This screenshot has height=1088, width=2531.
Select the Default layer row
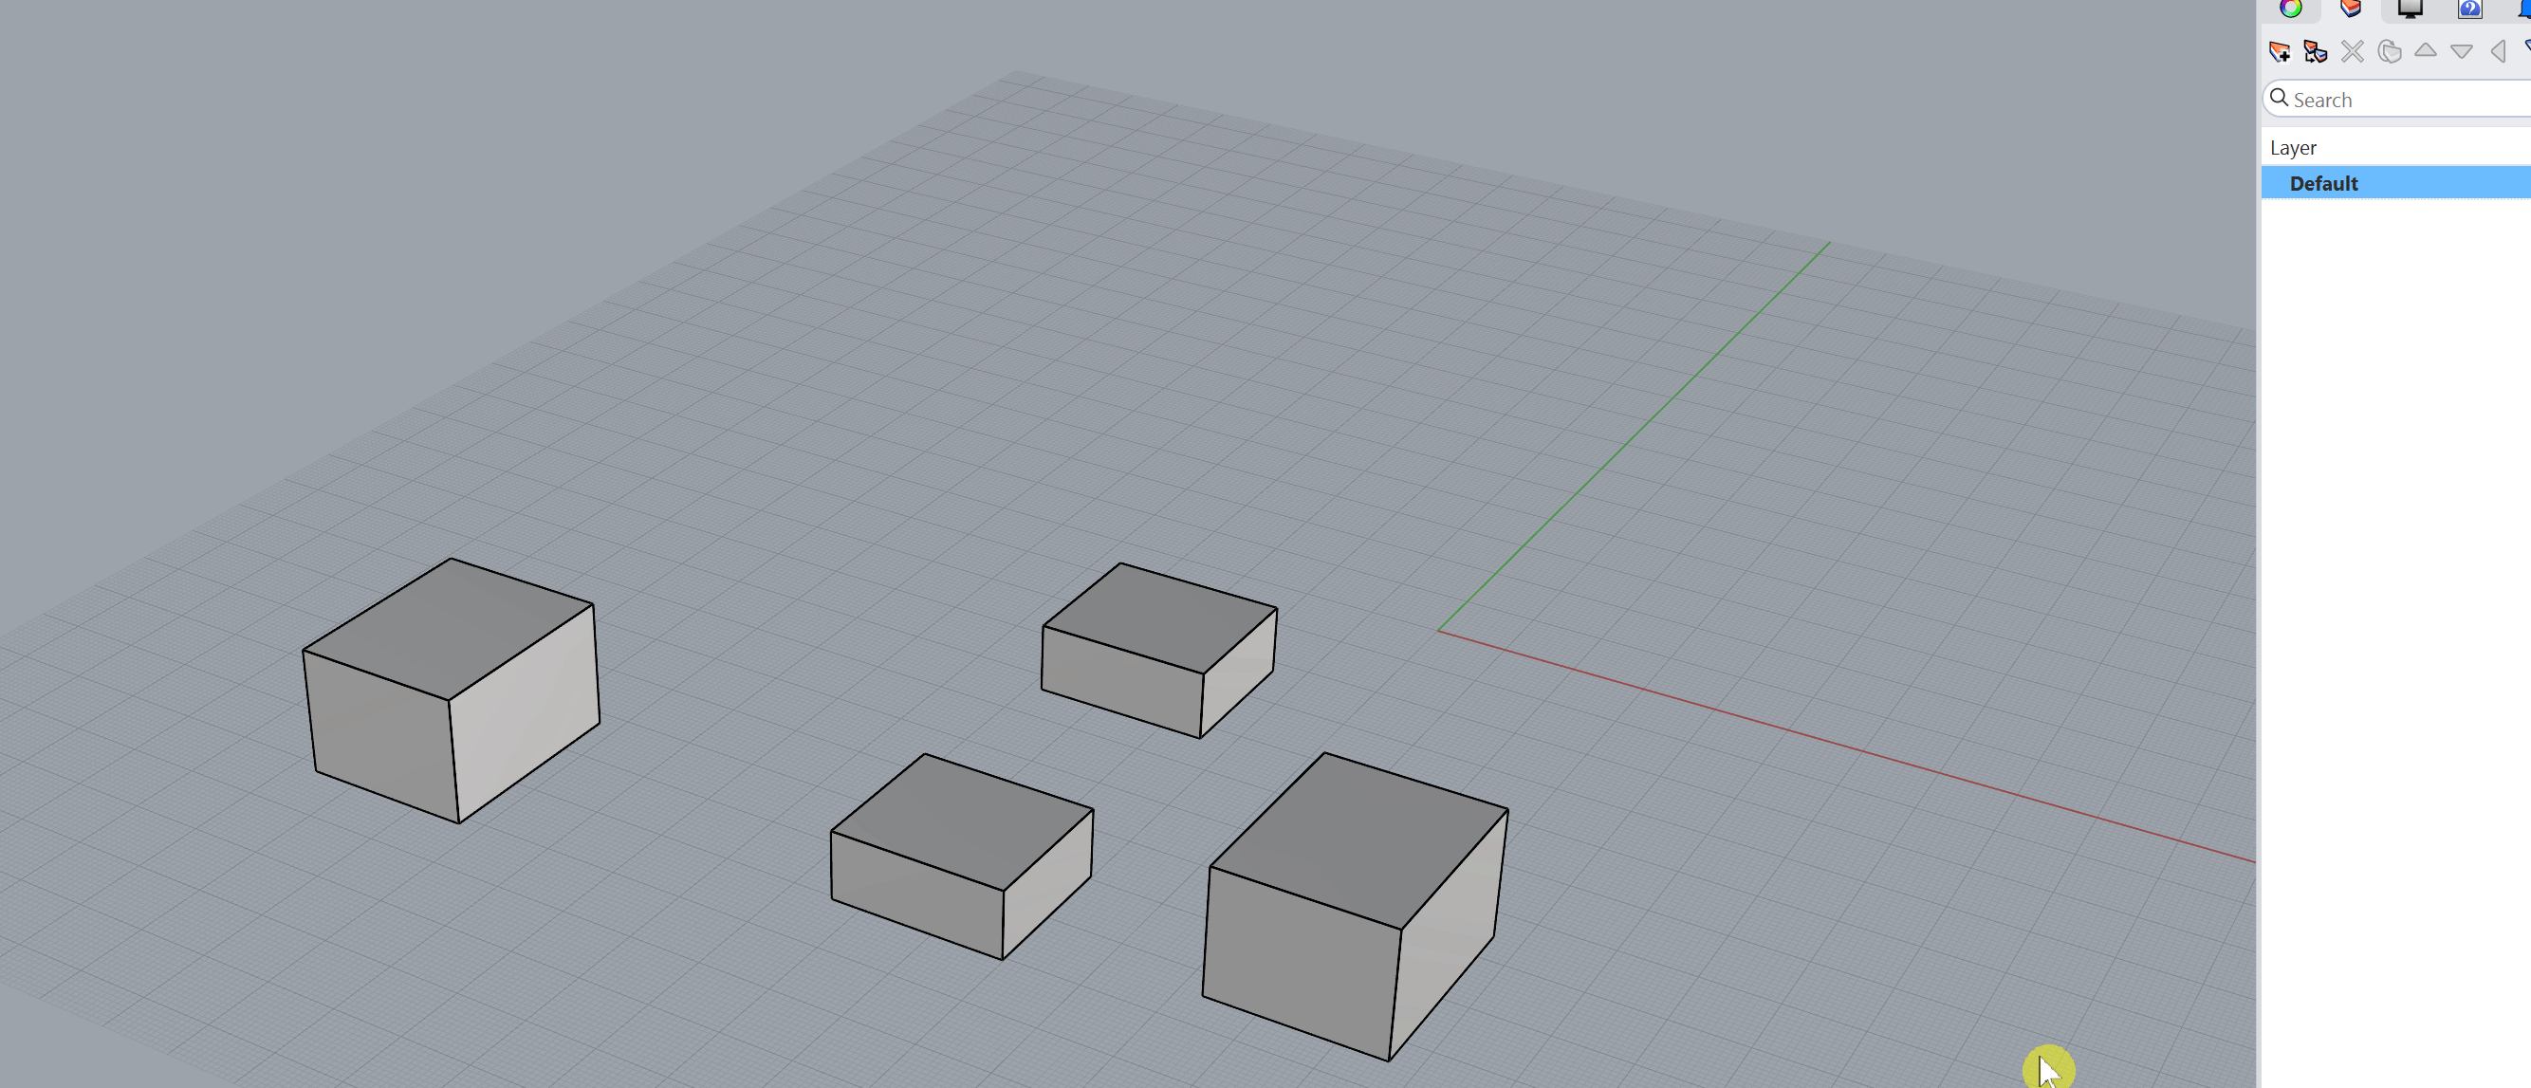click(x=2395, y=183)
